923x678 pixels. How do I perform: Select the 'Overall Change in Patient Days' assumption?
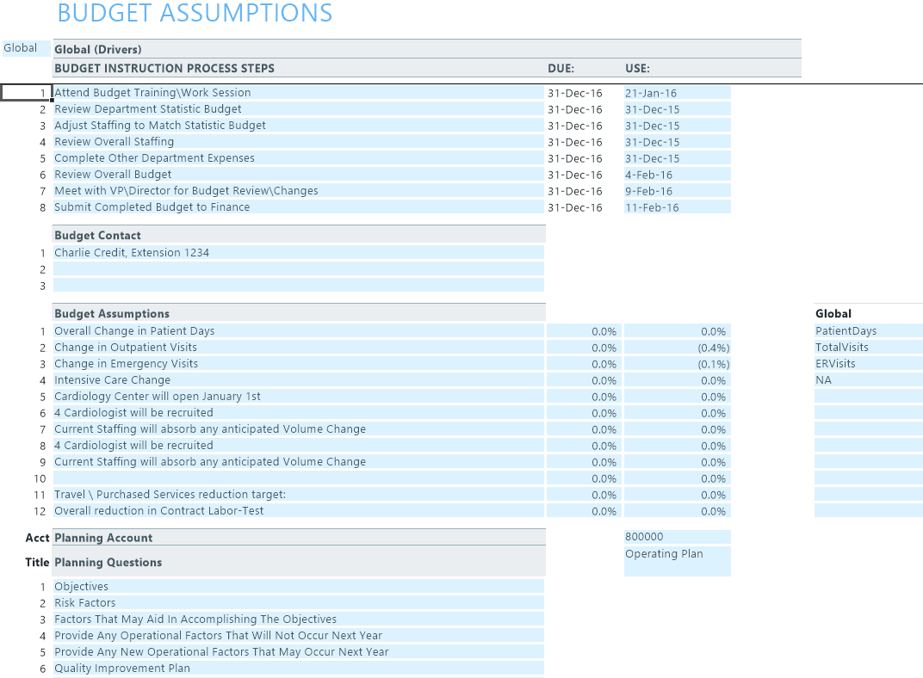134,331
